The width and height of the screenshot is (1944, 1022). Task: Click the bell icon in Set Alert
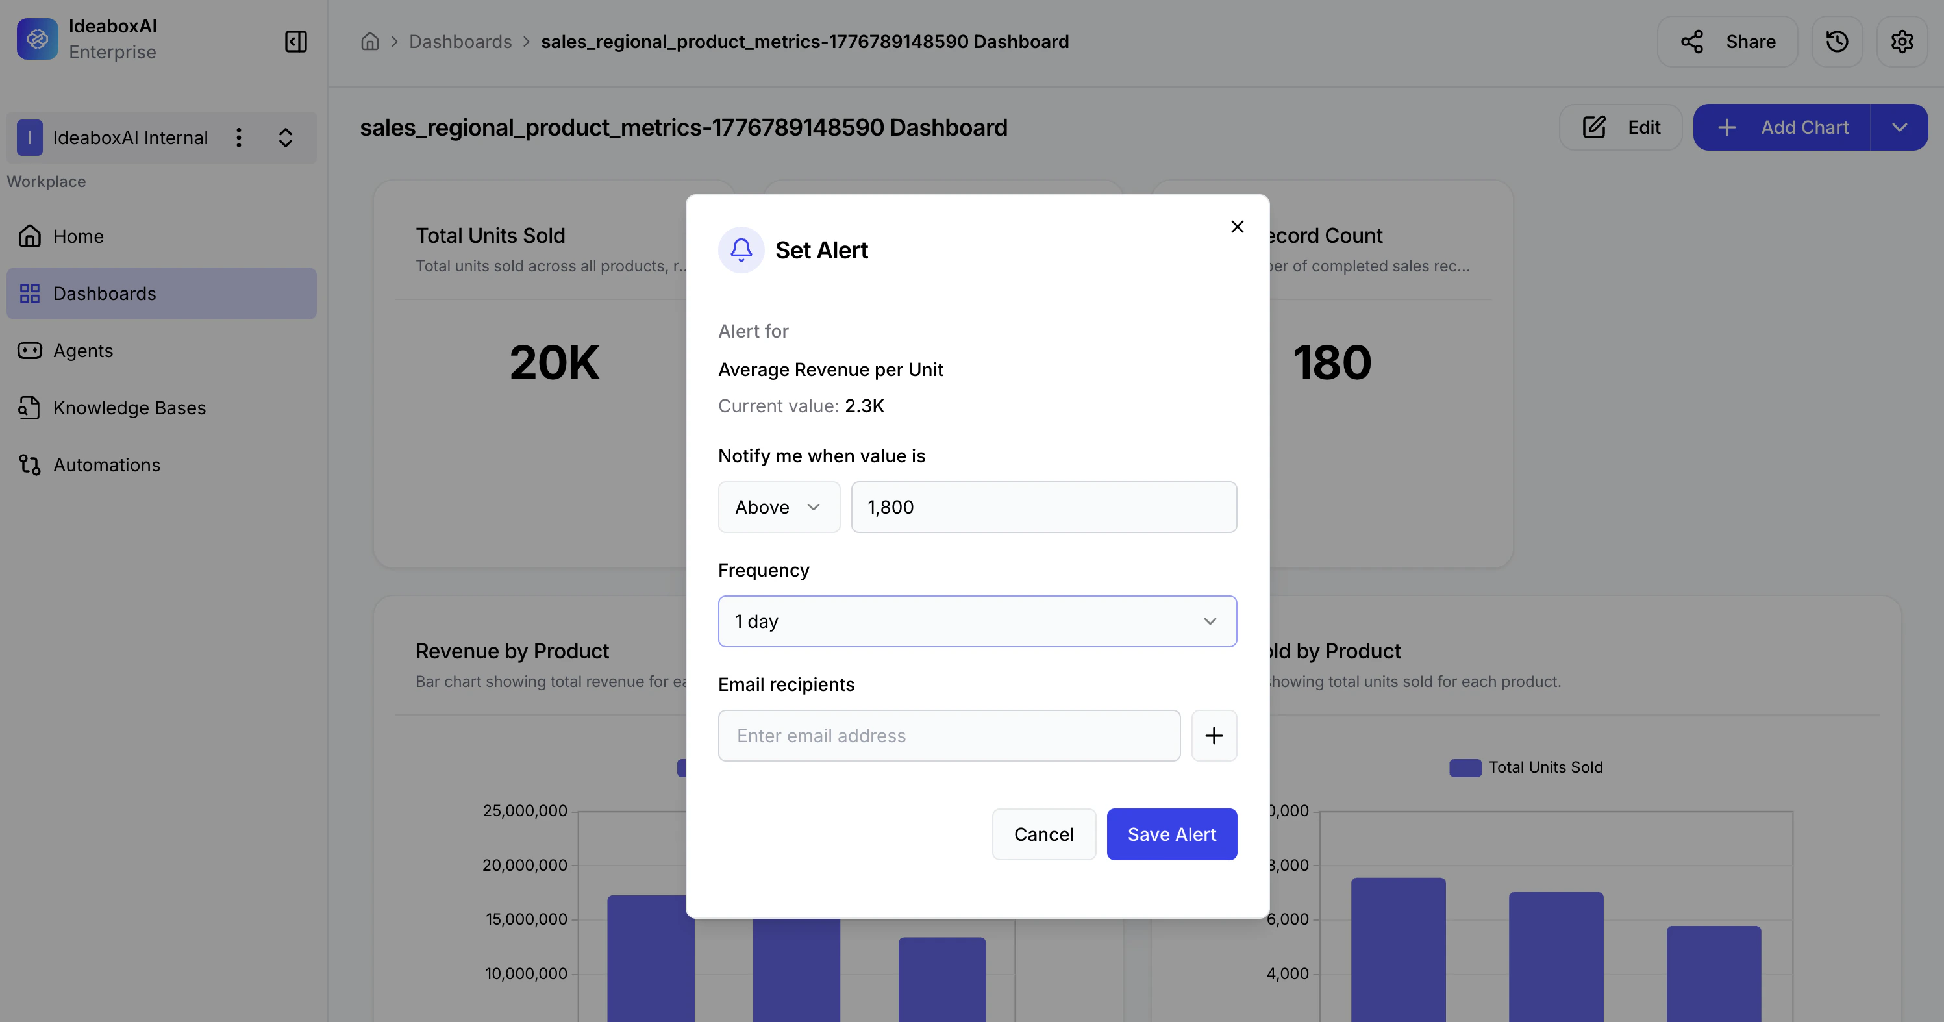pyautogui.click(x=741, y=250)
